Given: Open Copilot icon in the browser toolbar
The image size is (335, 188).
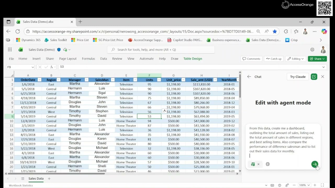Looking at the screenshot, I should tap(324, 31).
